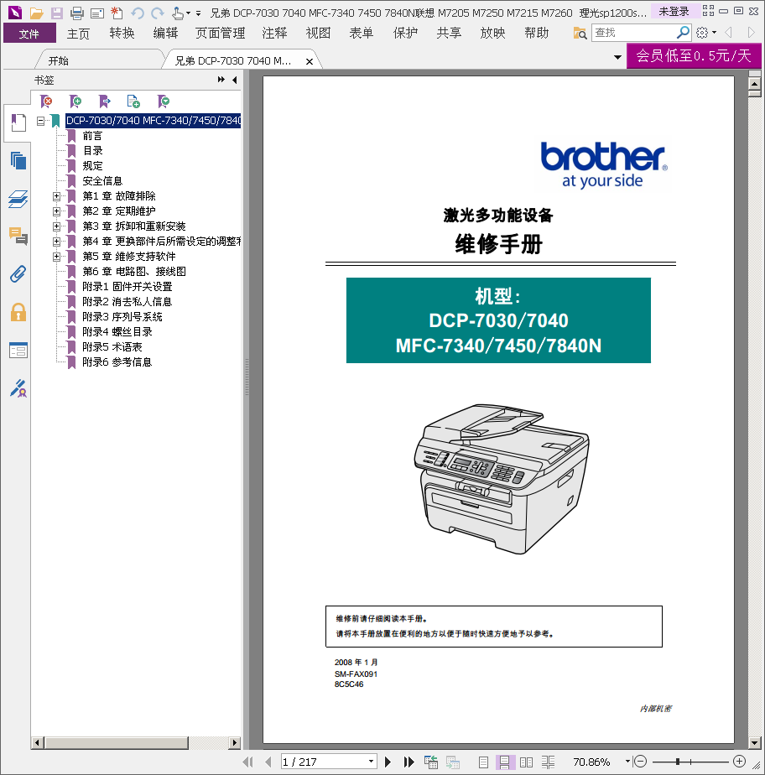The height and width of the screenshot is (775, 765).
Task: Open the comments panel in the sidebar
Action: click(x=18, y=237)
